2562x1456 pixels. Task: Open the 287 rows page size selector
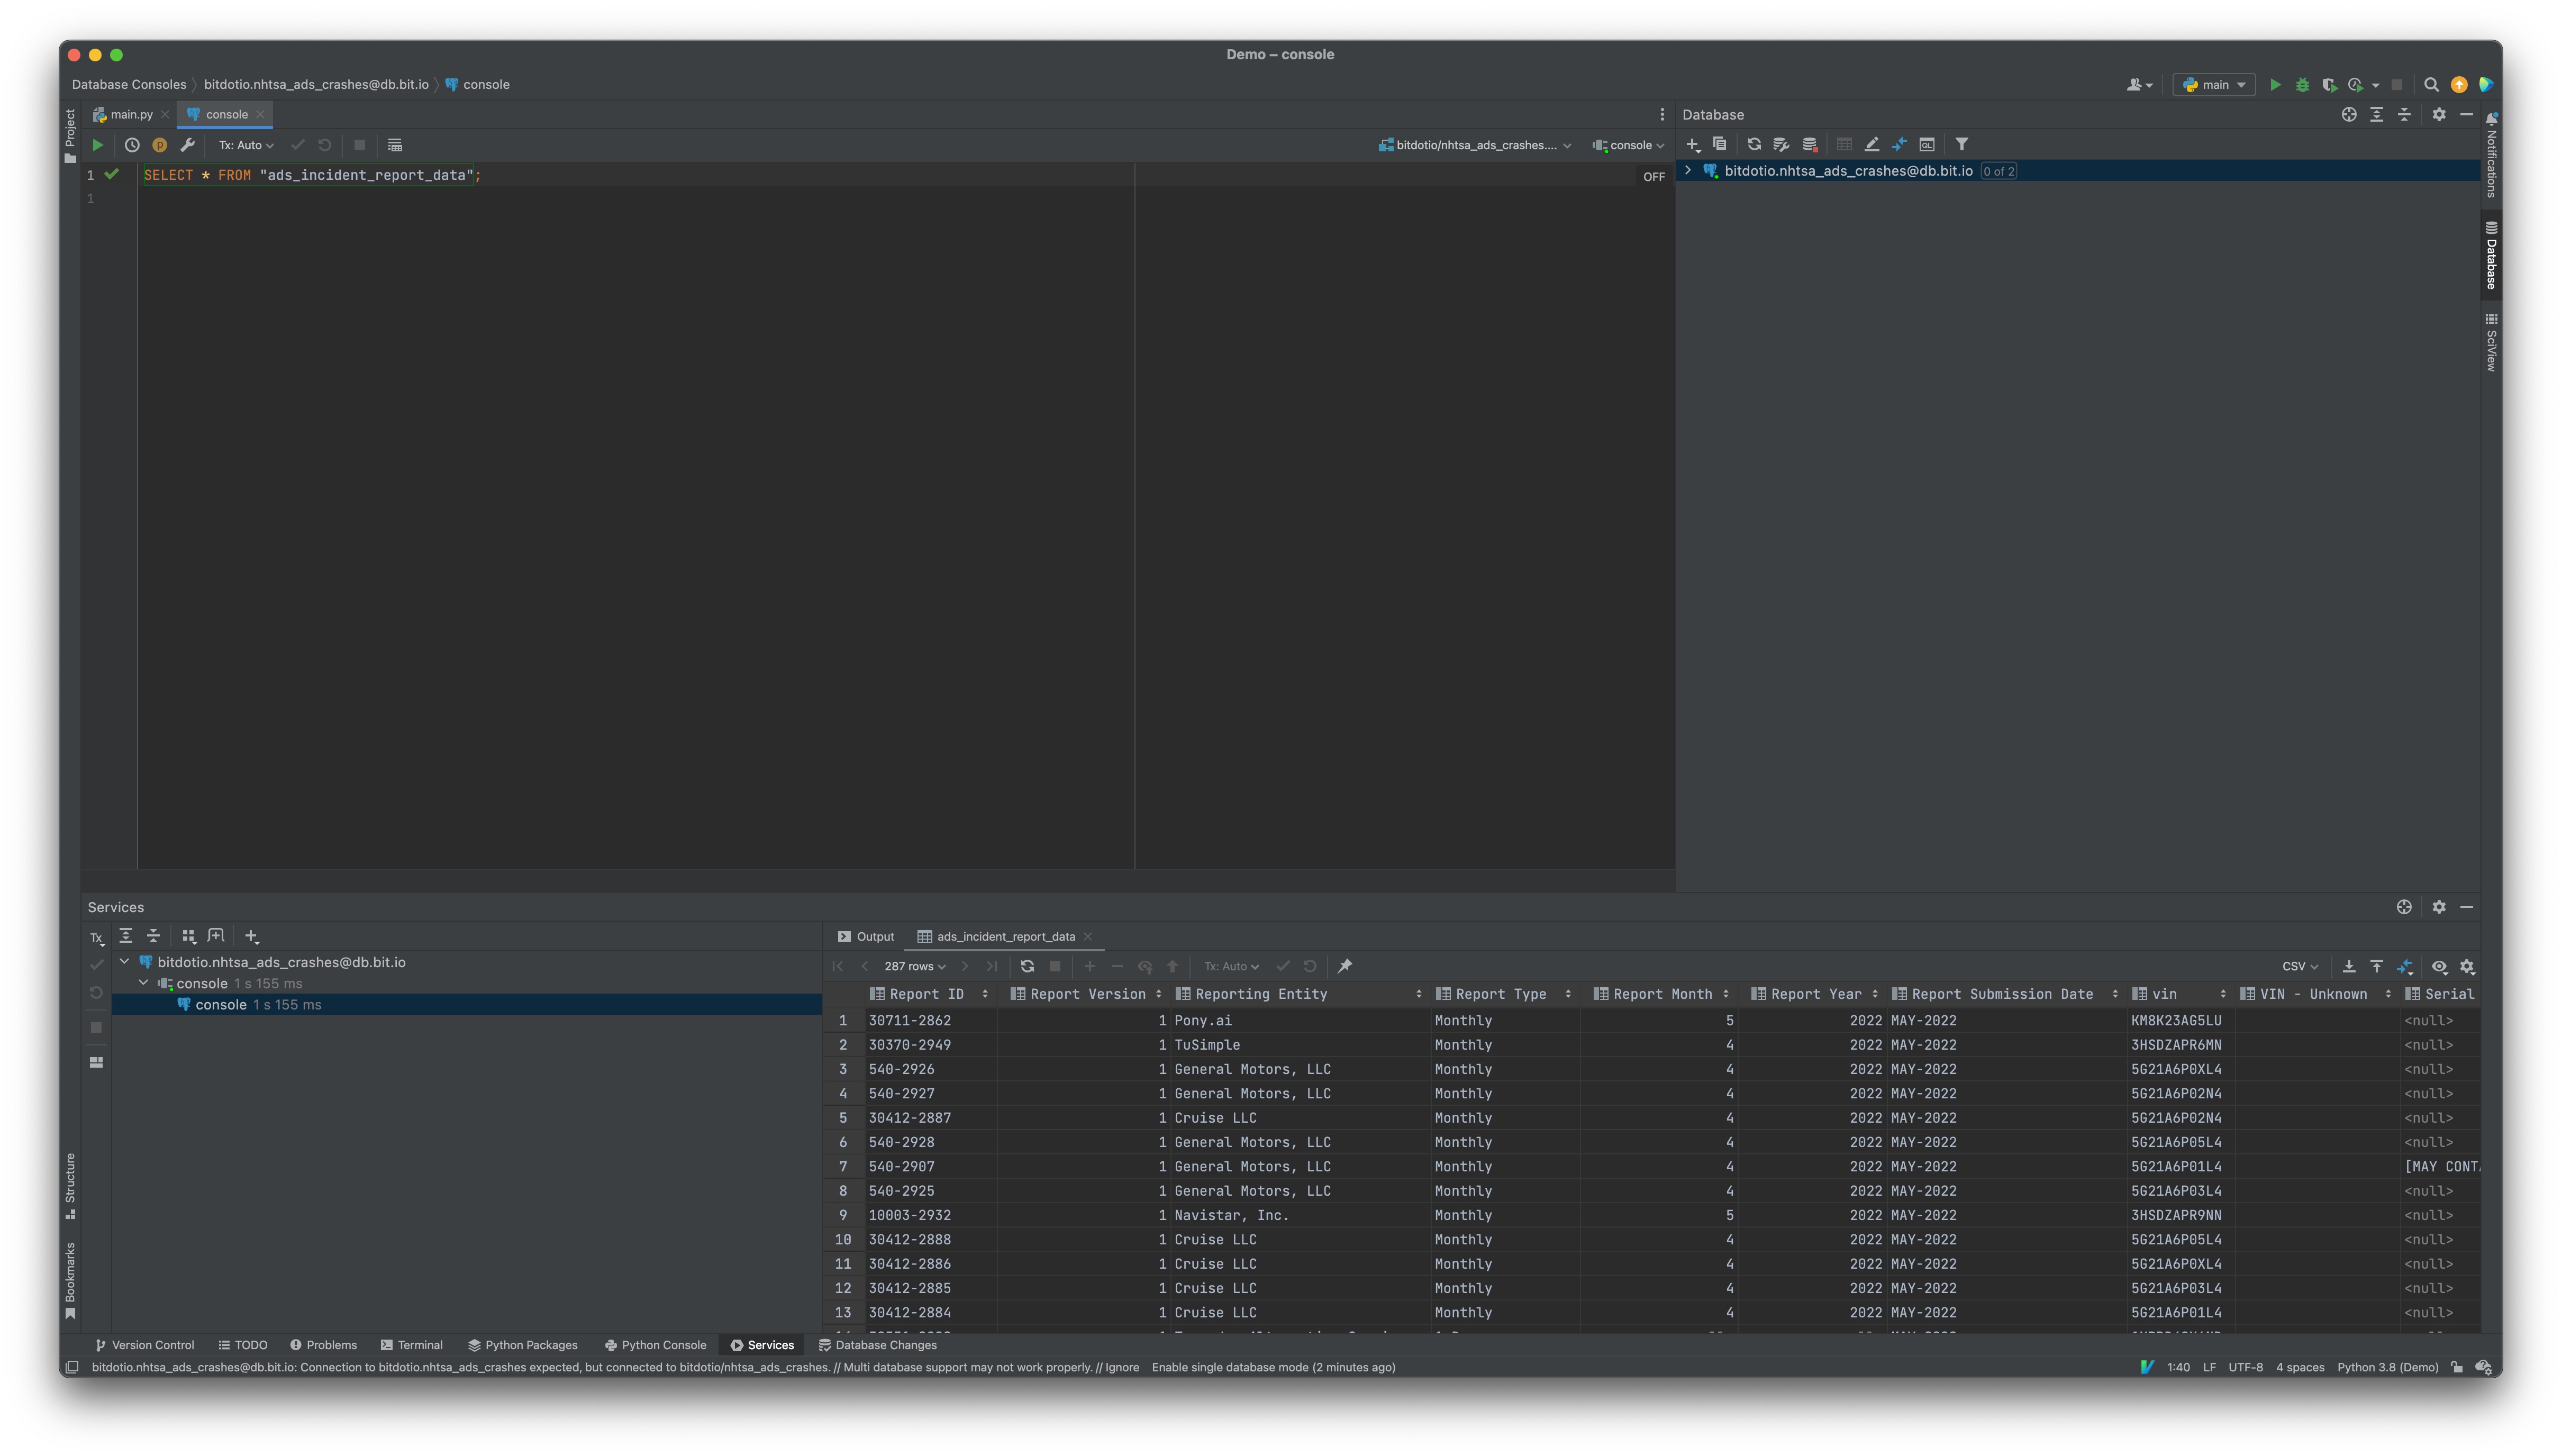point(914,966)
